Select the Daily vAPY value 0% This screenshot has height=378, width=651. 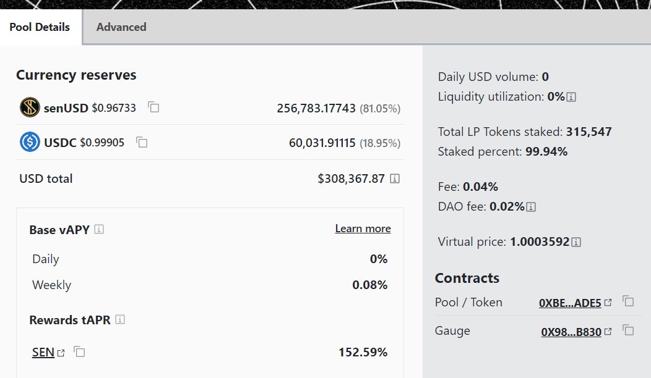tap(379, 259)
